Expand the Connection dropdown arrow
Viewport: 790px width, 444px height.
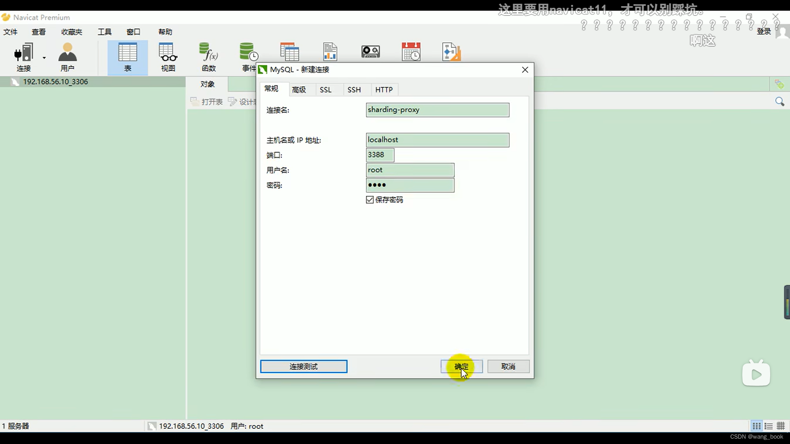click(44, 58)
